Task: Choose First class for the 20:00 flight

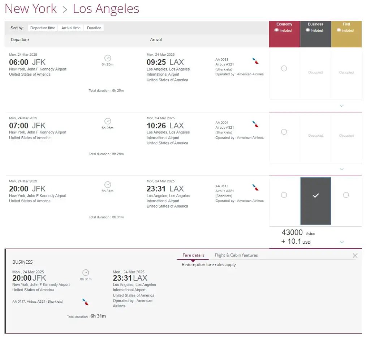Action: click(346, 195)
